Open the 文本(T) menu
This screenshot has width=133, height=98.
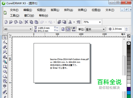[x=110, y=10]
